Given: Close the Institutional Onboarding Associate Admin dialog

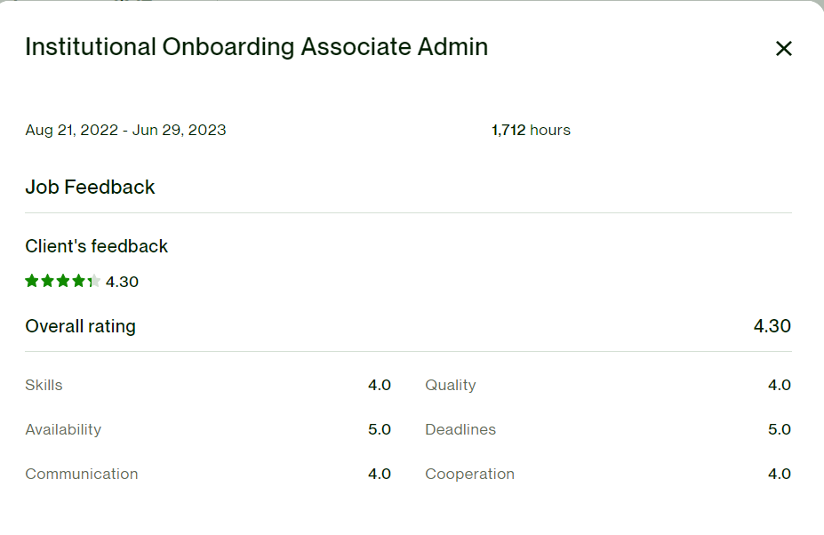Looking at the screenshot, I should pyautogui.click(x=783, y=49).
